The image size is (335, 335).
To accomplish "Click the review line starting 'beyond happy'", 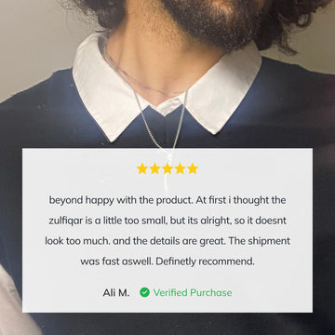I will click(167, 200).
